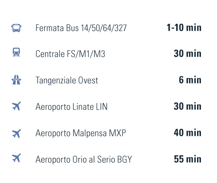Click the highway icon
217x183 pixels.
(x=16, y=80)
